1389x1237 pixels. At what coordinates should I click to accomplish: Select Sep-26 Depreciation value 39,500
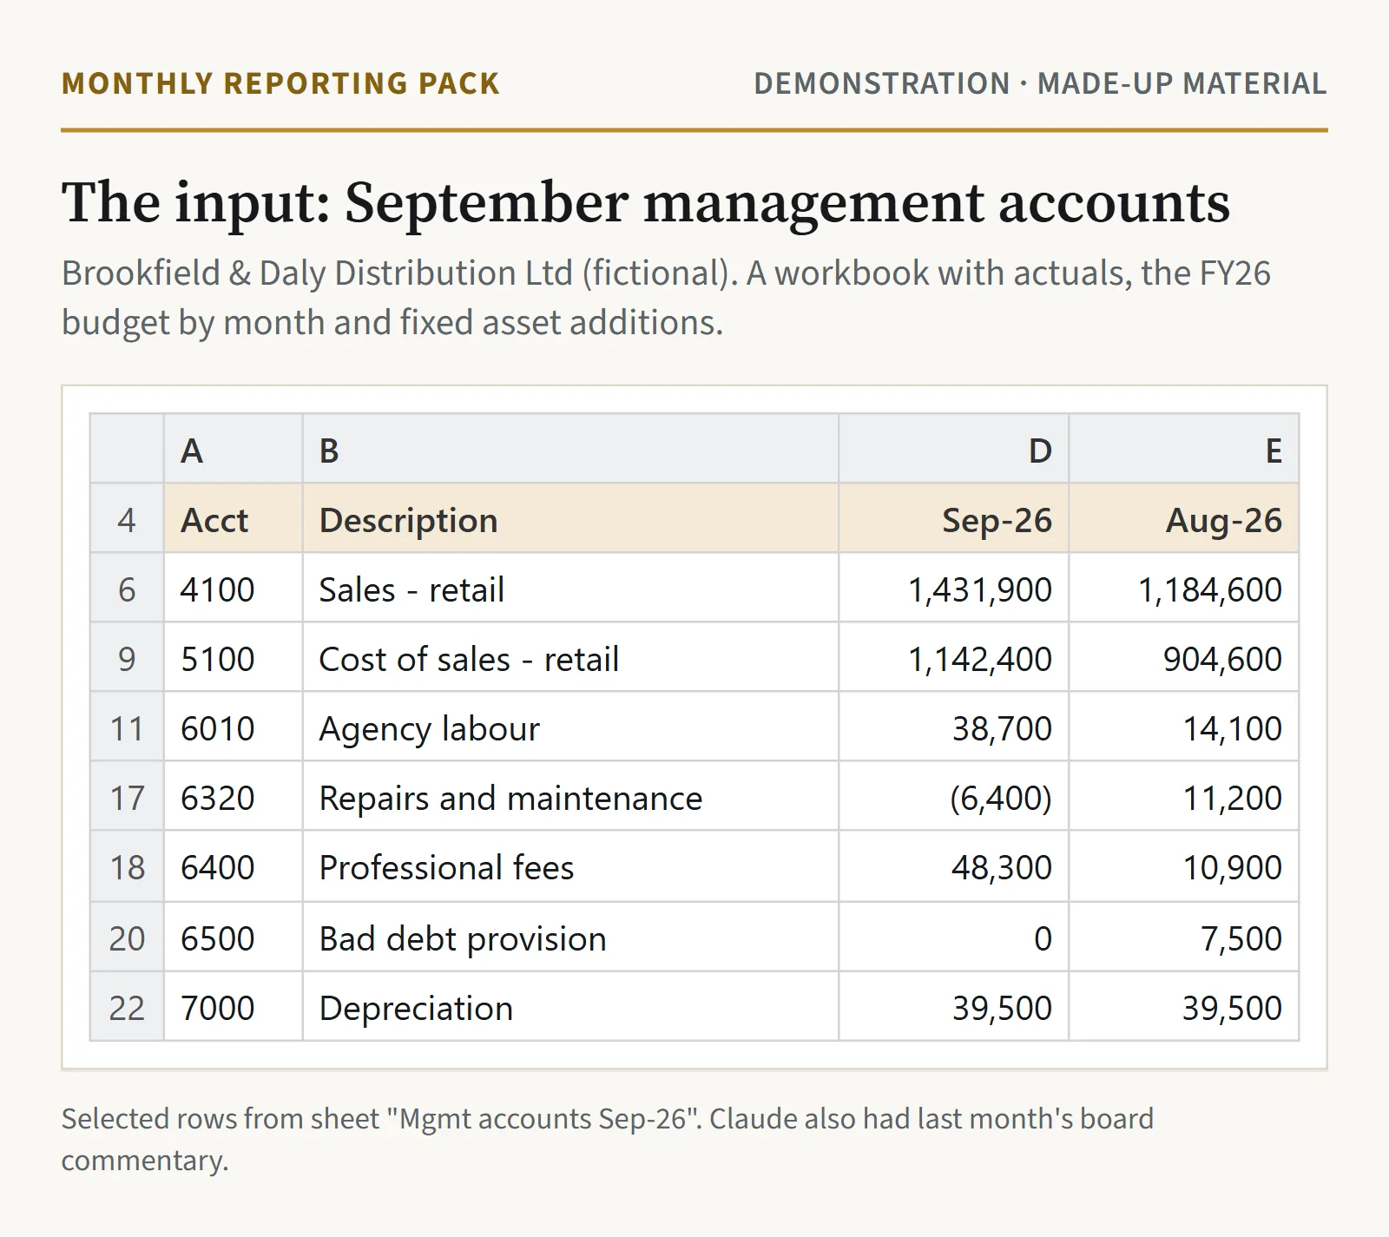[x=953, y=1006]
